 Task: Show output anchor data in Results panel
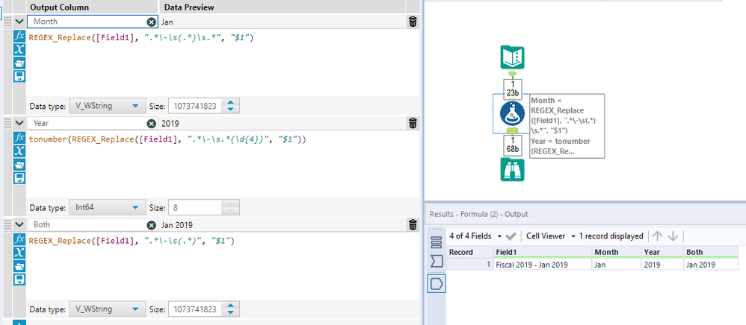click(x=437, y=284)
